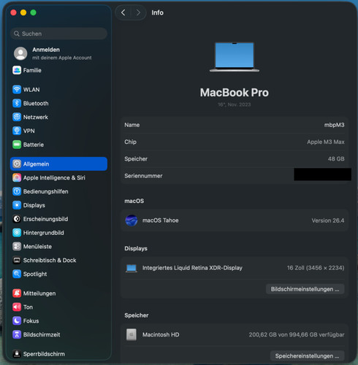Image resolution: width=358 pixels, height=365 pixels.
Task: Click the VPN icon
Action: pos(17,131)
